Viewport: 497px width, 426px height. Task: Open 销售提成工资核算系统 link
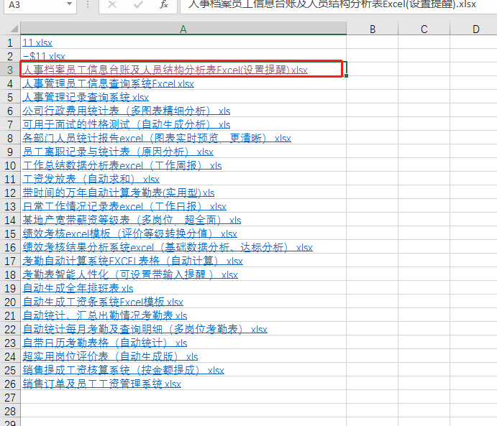coord(123,370)
